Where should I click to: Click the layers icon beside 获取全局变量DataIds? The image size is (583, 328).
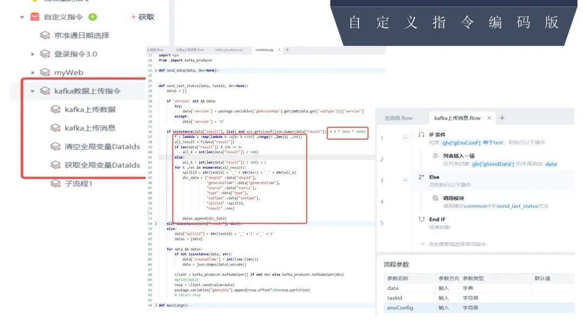pyautogui.click(x=56, y=165)
